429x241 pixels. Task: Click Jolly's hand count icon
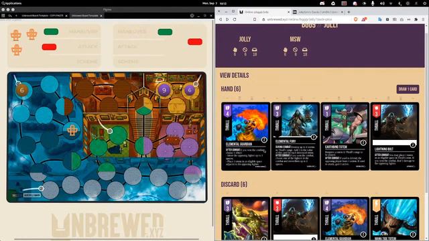[x=235, y=50]
